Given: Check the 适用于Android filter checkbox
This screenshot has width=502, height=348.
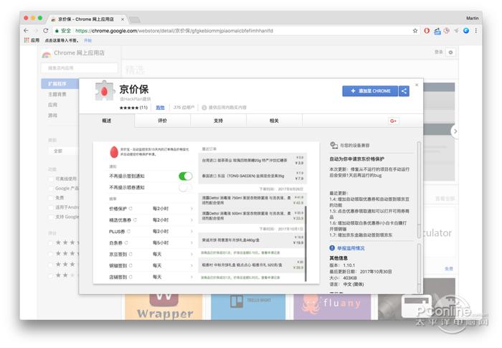Looking at the screenshot, I should (x=51, y=207).
